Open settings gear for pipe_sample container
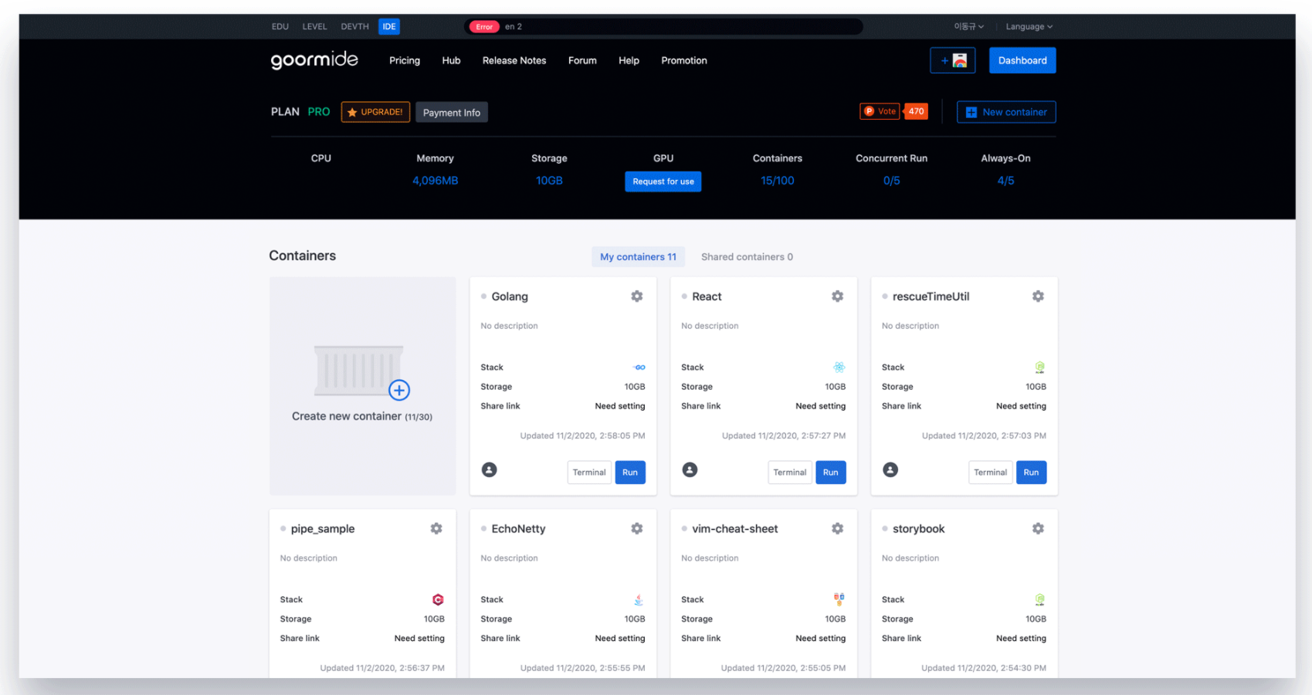Viewport: 1312px width, 695px height. (436, 529)
